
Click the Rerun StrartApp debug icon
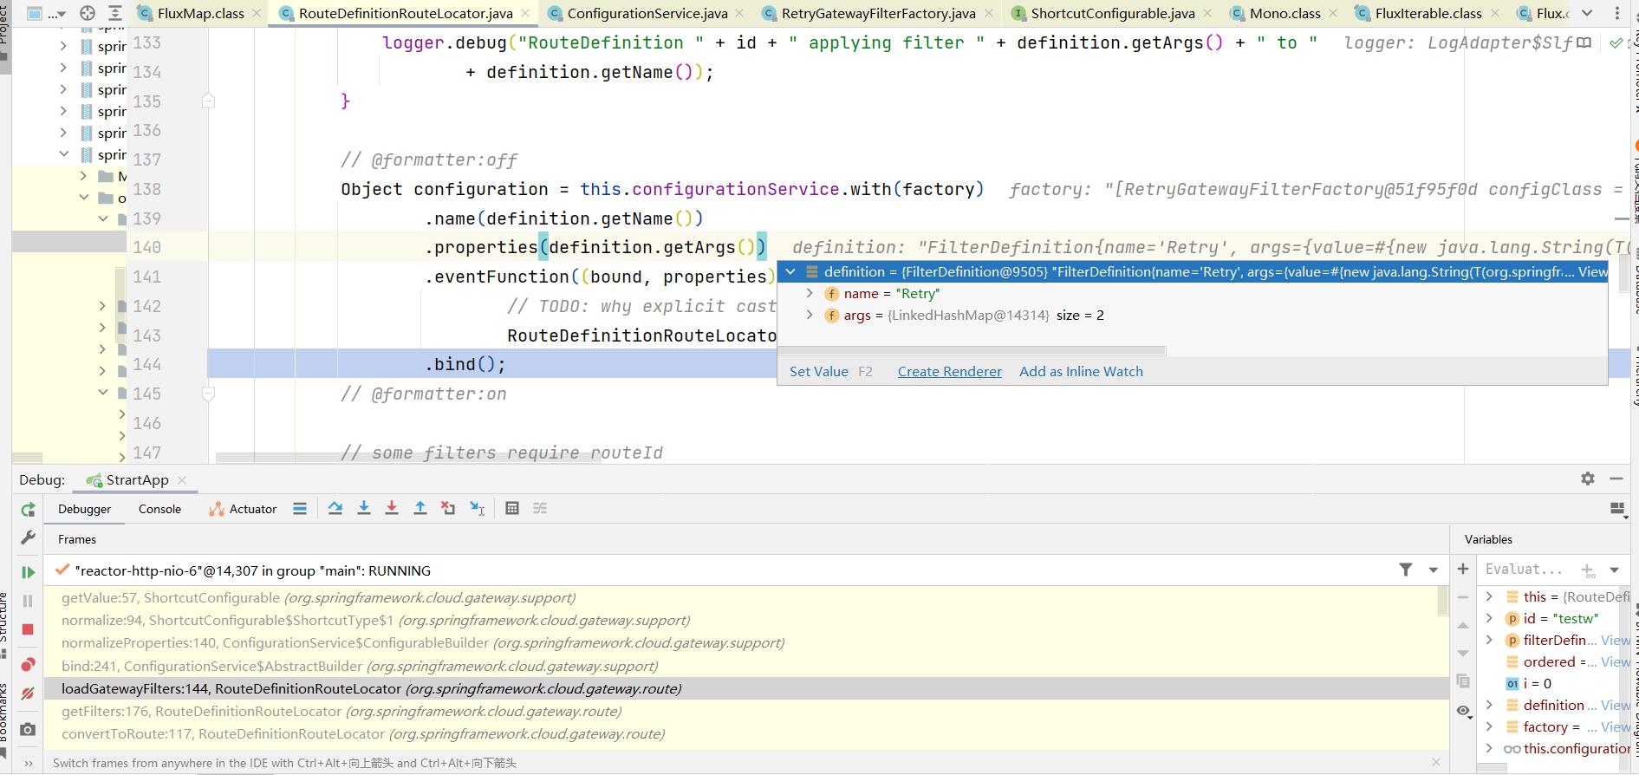(28, 510)
